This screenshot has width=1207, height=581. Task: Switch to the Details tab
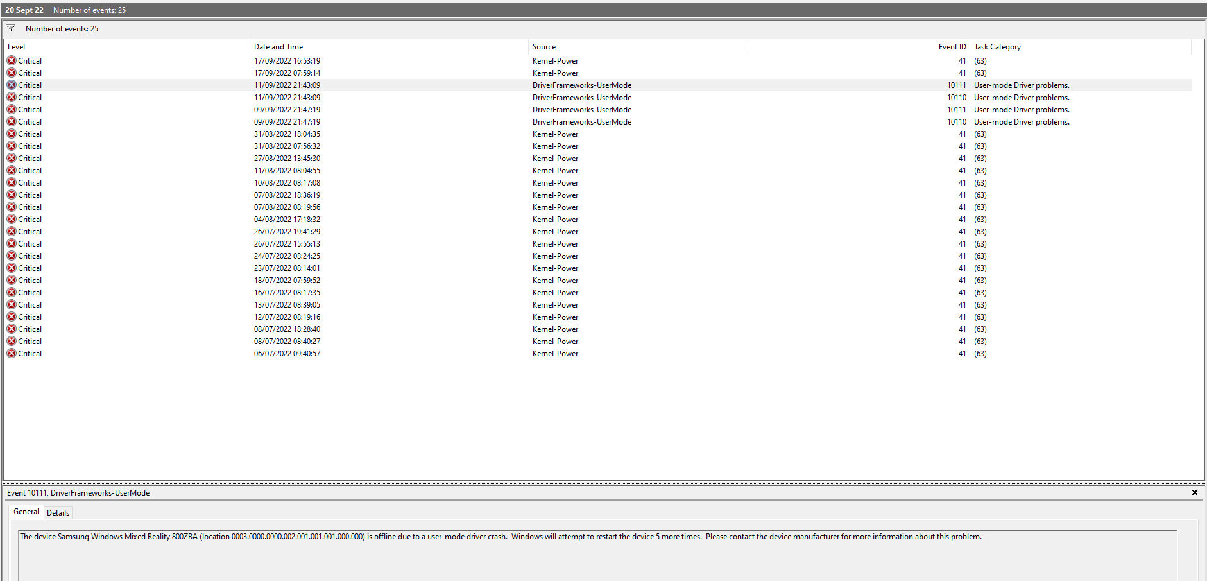58,512
